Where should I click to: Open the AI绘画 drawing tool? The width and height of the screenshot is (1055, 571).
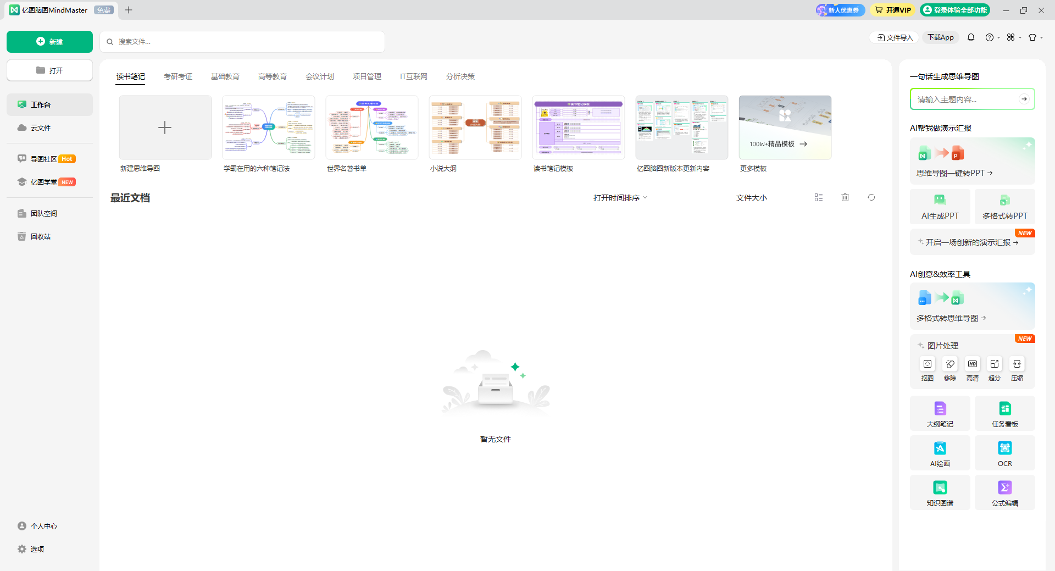pos(940,449)
